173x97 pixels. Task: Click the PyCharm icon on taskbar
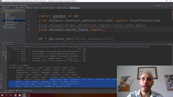24,95
